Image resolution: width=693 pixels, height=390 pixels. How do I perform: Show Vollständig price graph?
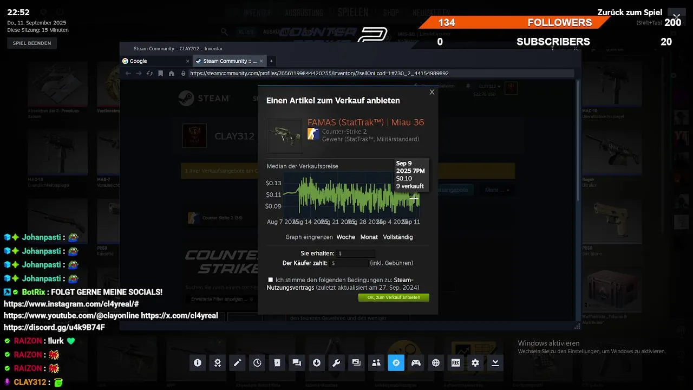pyautogui.click(x=398, y=237)
